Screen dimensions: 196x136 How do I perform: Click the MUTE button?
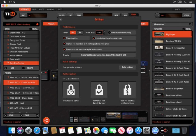click(x=116, y=15)
